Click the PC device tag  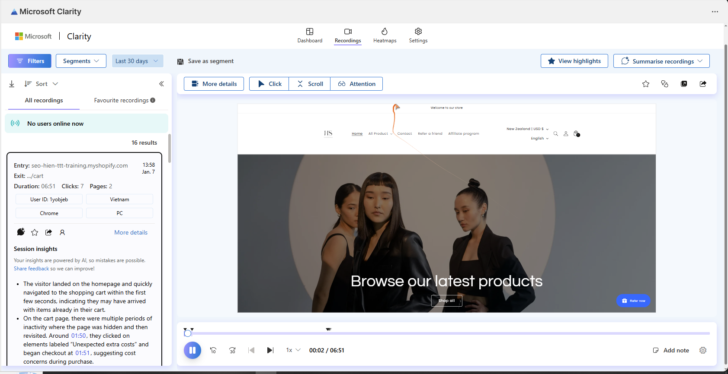click(x=119, y=213)
